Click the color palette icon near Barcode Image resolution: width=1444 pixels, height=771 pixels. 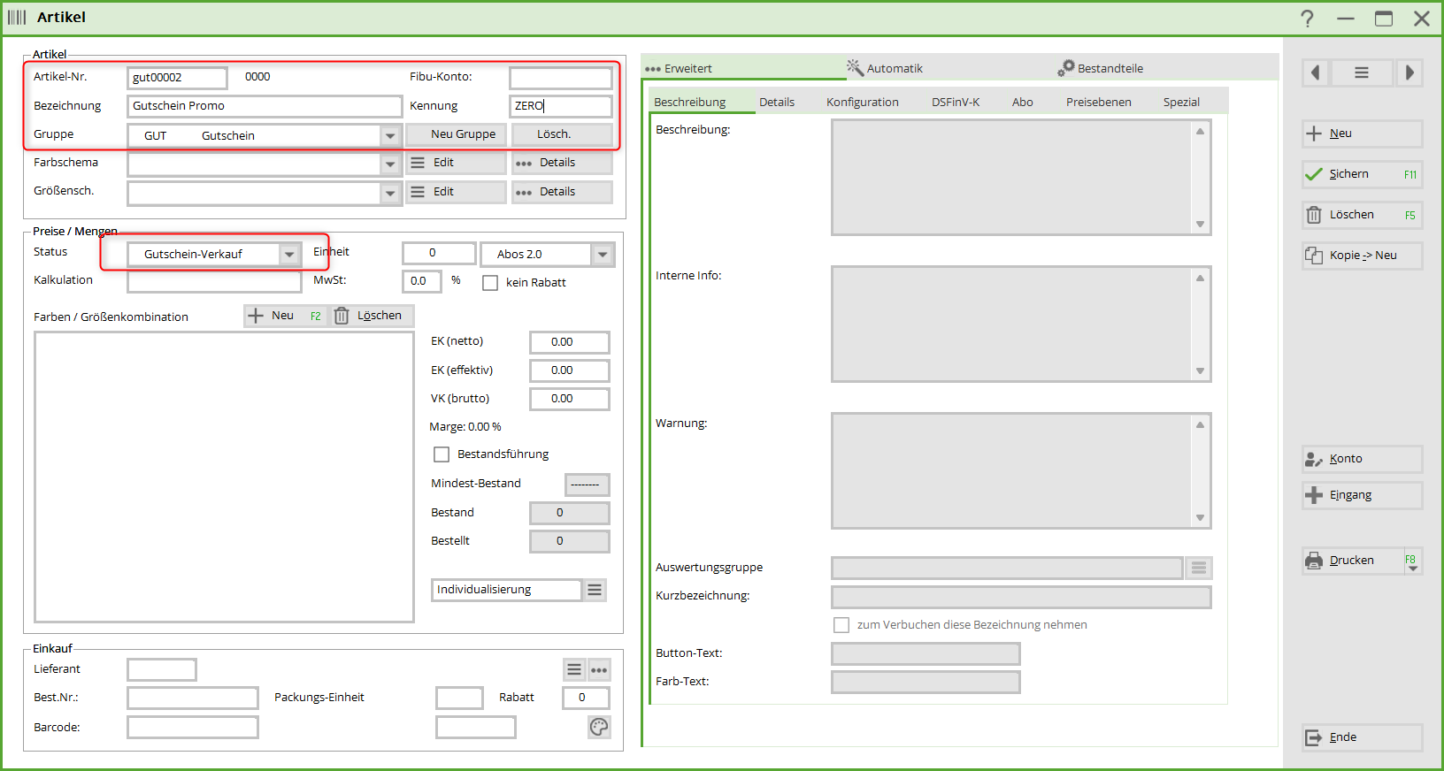(x=599, y=727)
